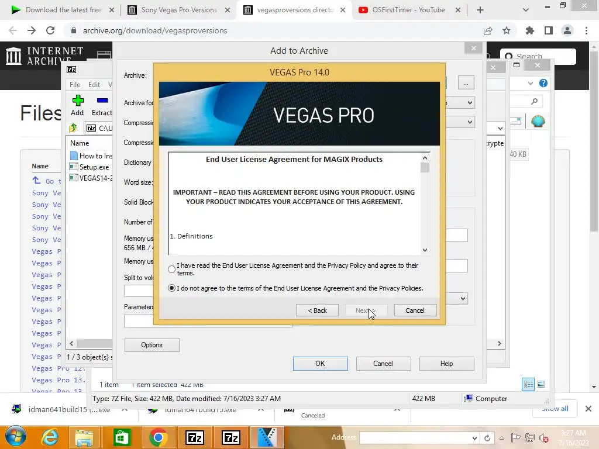Select the 'I do not agree' radio option
This screenshot has height=449, width=599.
[171, 288]
